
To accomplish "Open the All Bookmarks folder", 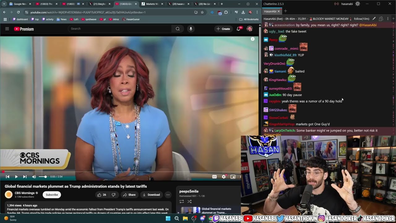I will (249, 19).
